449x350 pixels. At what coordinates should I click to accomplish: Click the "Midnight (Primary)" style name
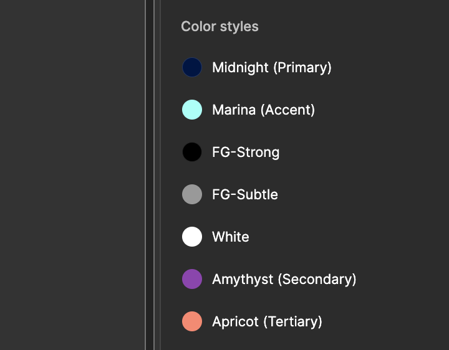(272, 67)
